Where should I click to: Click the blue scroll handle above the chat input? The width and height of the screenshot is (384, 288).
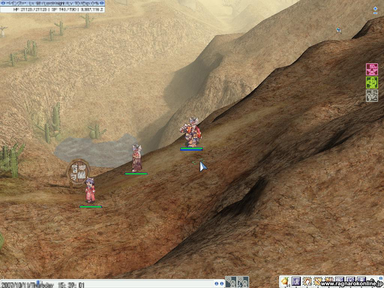(38, 282)
